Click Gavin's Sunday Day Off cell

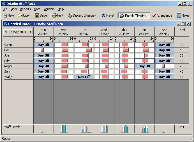tap(43, 45)
